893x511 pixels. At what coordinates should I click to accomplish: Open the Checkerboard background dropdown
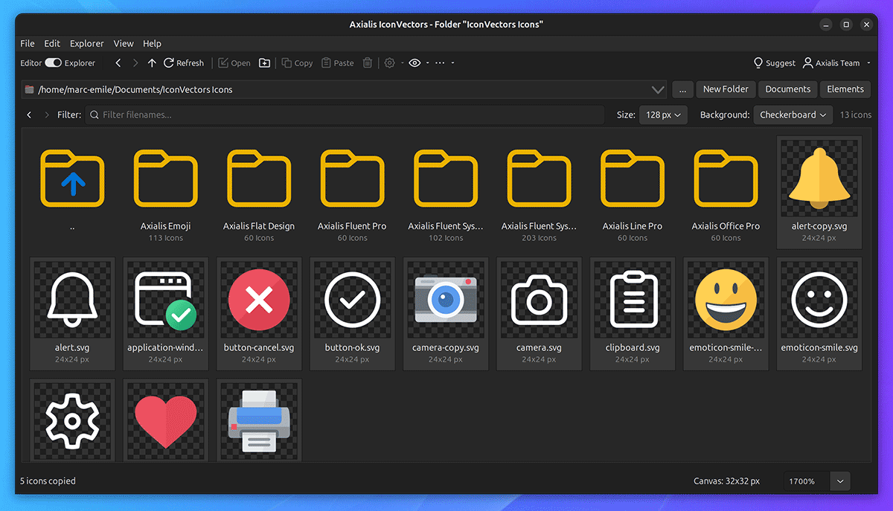[793, 115]
